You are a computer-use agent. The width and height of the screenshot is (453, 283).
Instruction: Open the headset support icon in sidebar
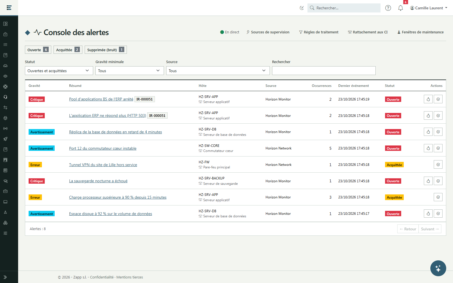coord(5,97)
